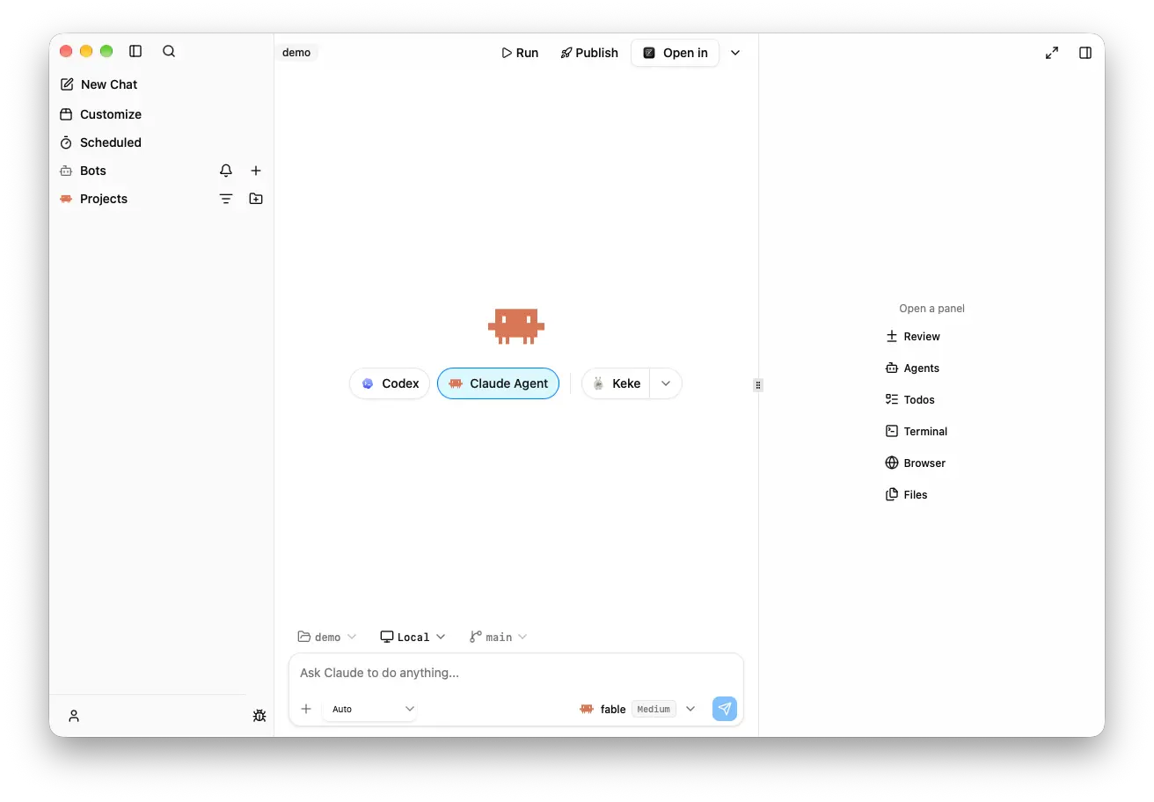Open the Agents panel
Viewport: 1154px width, 802px height.
click(x=912, y=368)
